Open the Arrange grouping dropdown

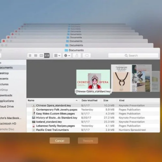coord(57,56)
